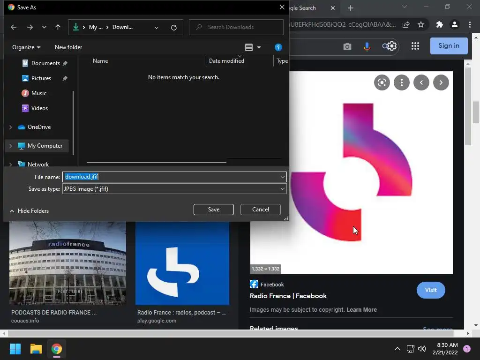Viewport: 480px width, 360px height.
Task: Open Chrome three-dot menu
Action: [470, 24]
